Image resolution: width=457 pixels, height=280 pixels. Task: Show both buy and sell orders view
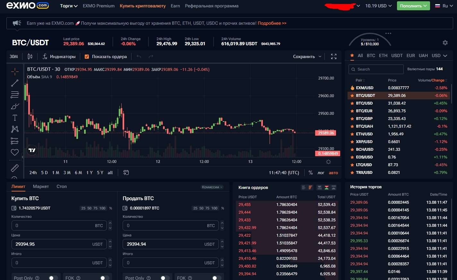click(x=326, y=188)
